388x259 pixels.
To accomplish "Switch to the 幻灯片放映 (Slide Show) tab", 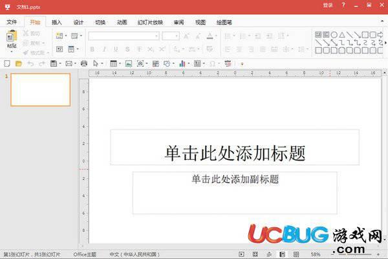I will [150, 22].
